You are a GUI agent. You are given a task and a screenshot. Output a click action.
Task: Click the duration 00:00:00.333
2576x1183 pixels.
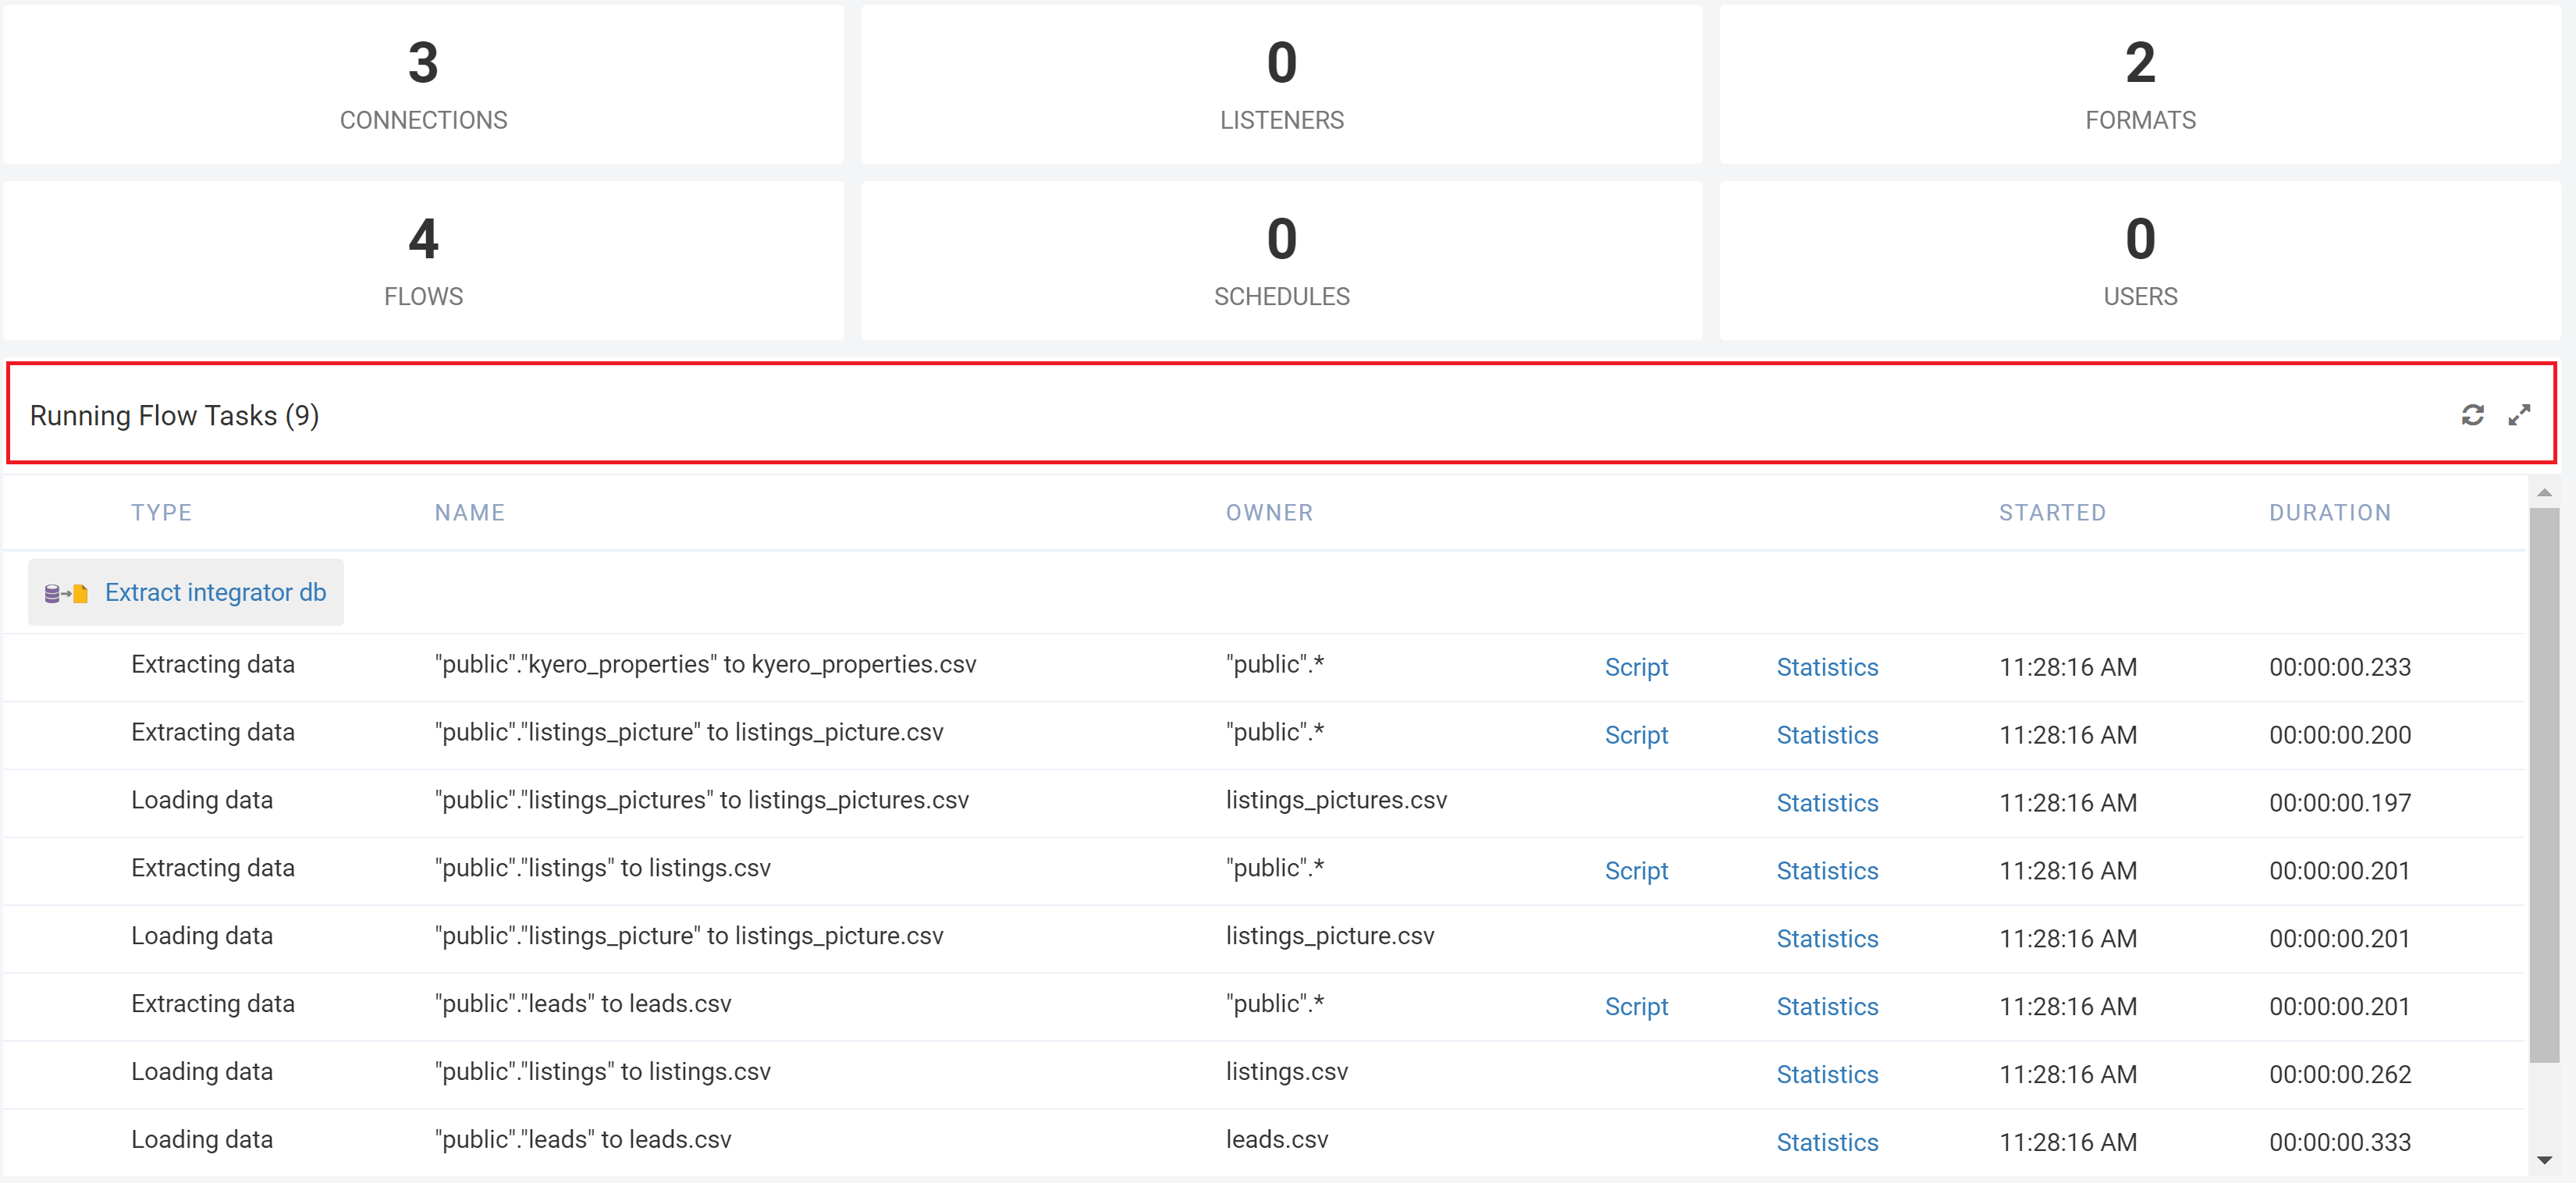(x=2340, y=1143)
